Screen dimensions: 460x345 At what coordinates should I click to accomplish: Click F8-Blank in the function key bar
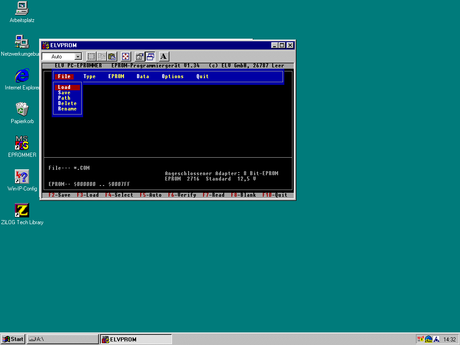coord(243,195)
